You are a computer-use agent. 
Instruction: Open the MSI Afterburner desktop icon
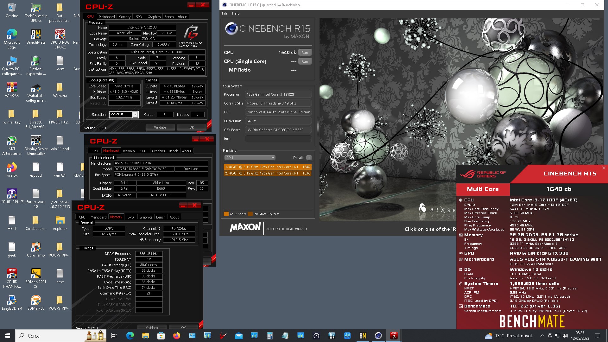point(12,146)
